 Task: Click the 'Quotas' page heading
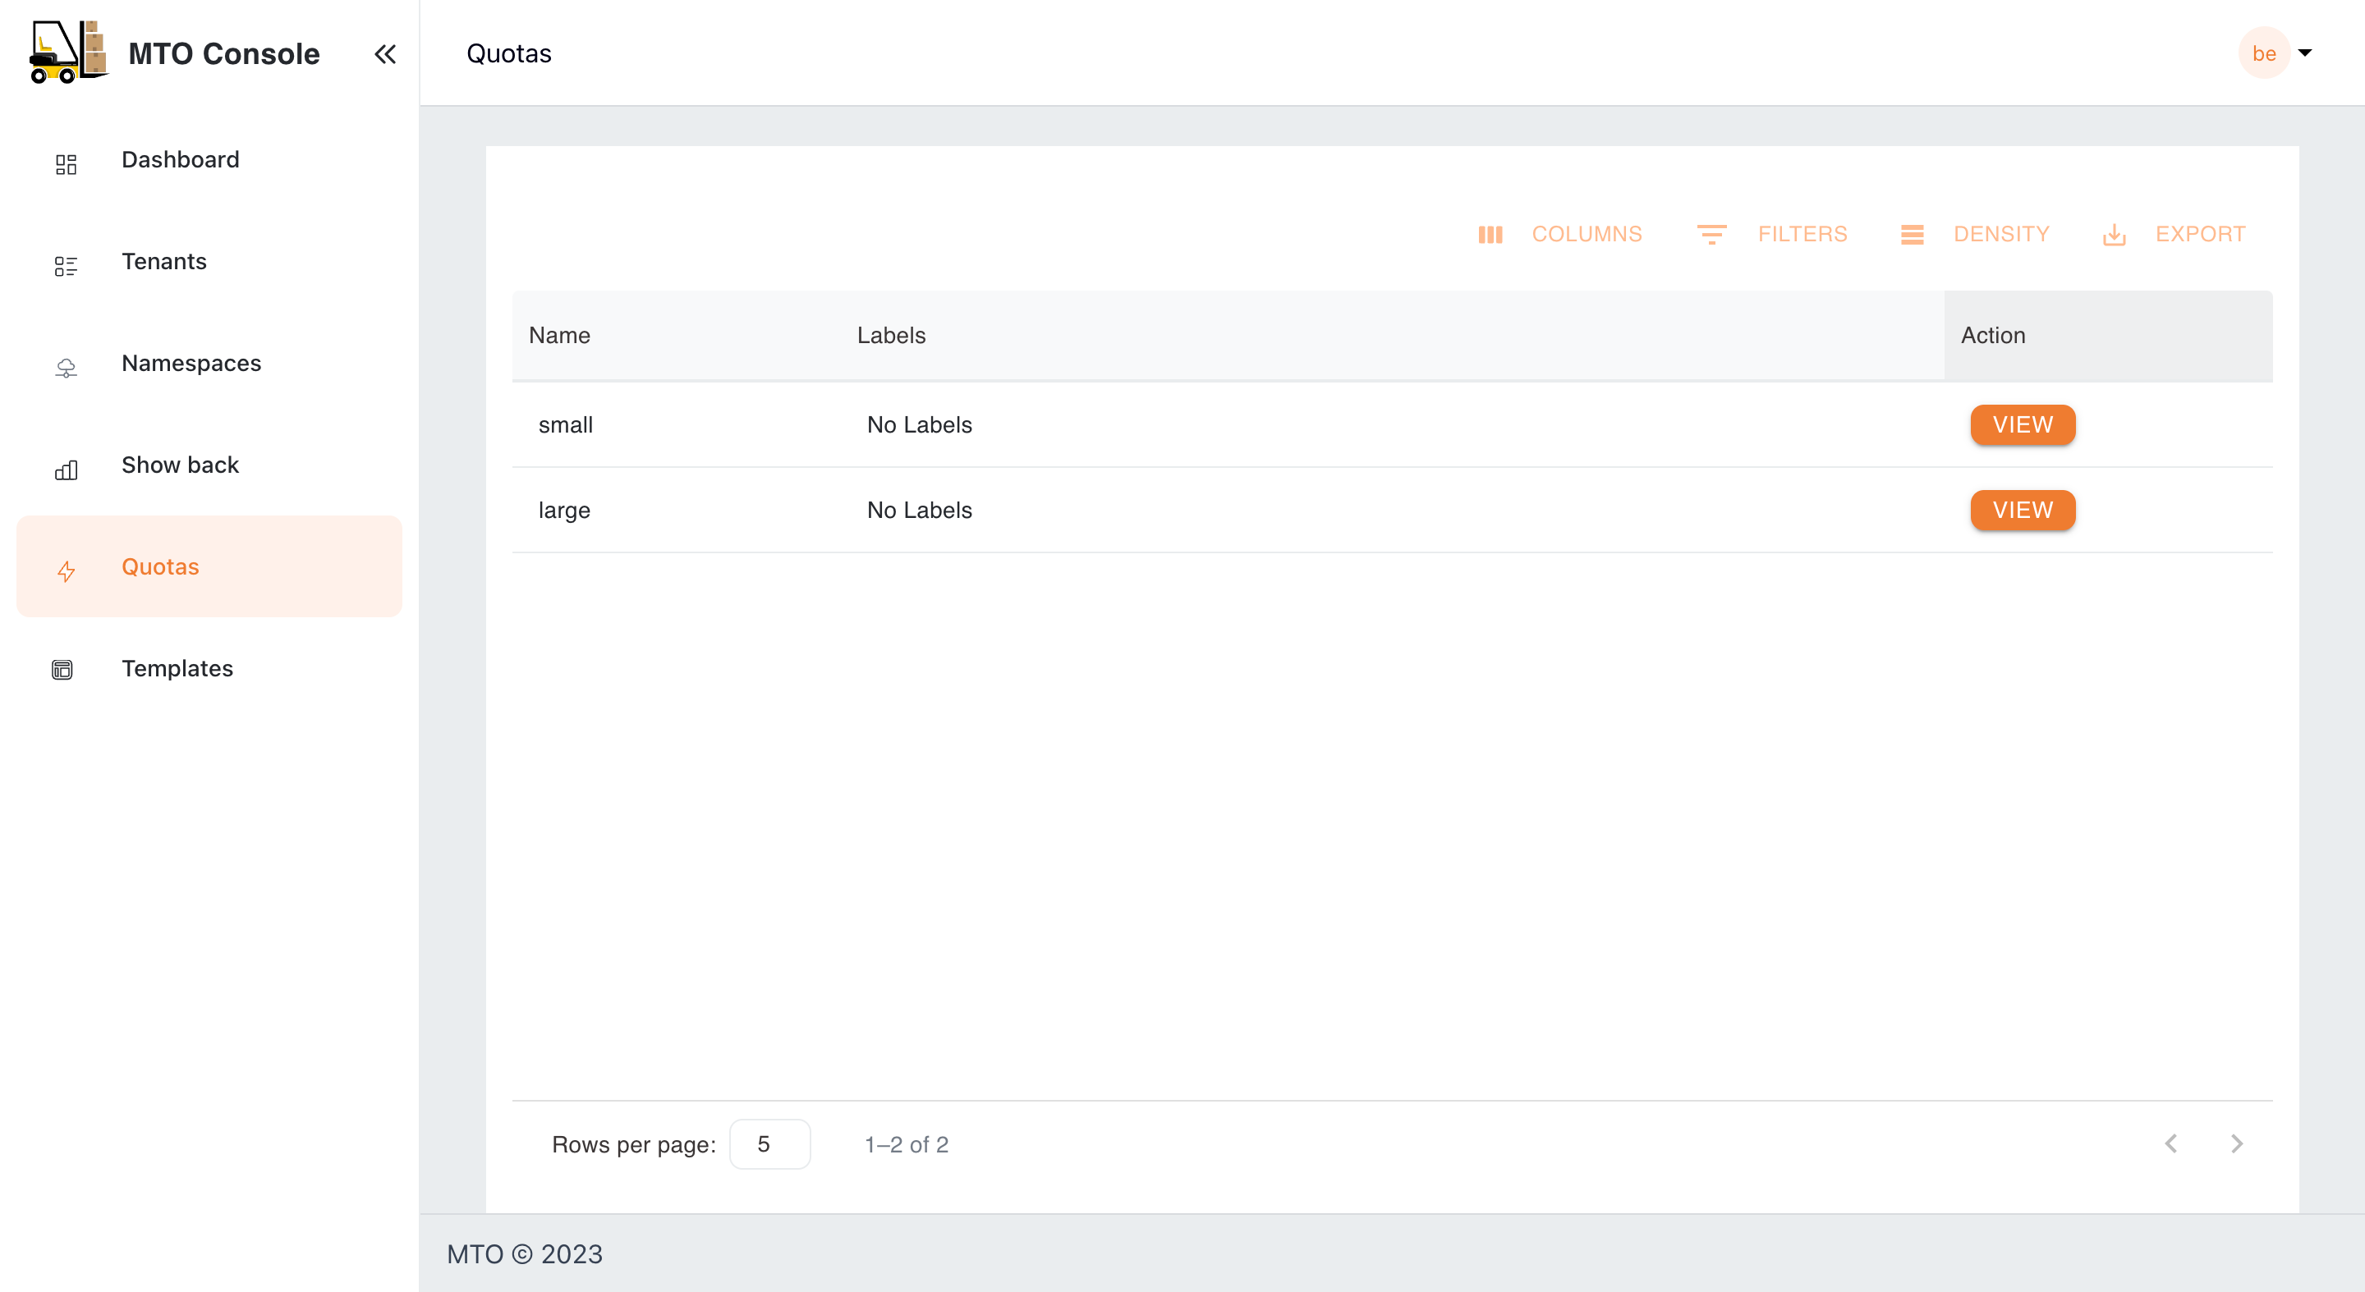point(508,53)
